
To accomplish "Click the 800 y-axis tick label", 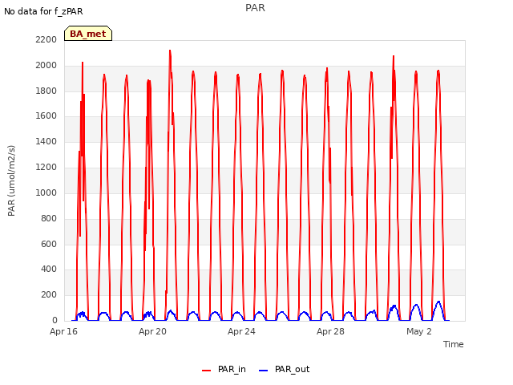I will click(49, 218).
